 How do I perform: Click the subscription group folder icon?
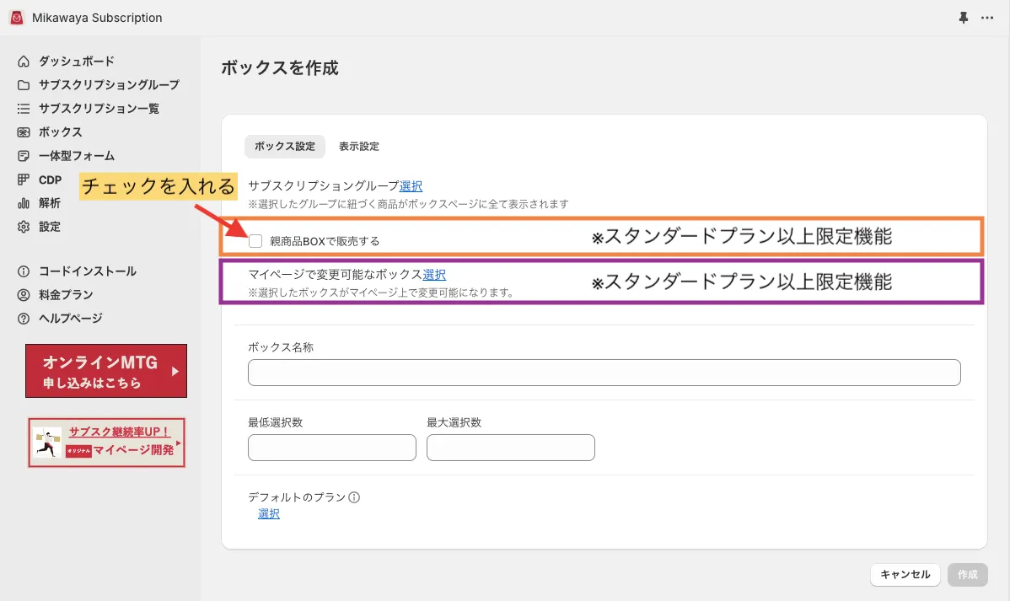(24, 85)
